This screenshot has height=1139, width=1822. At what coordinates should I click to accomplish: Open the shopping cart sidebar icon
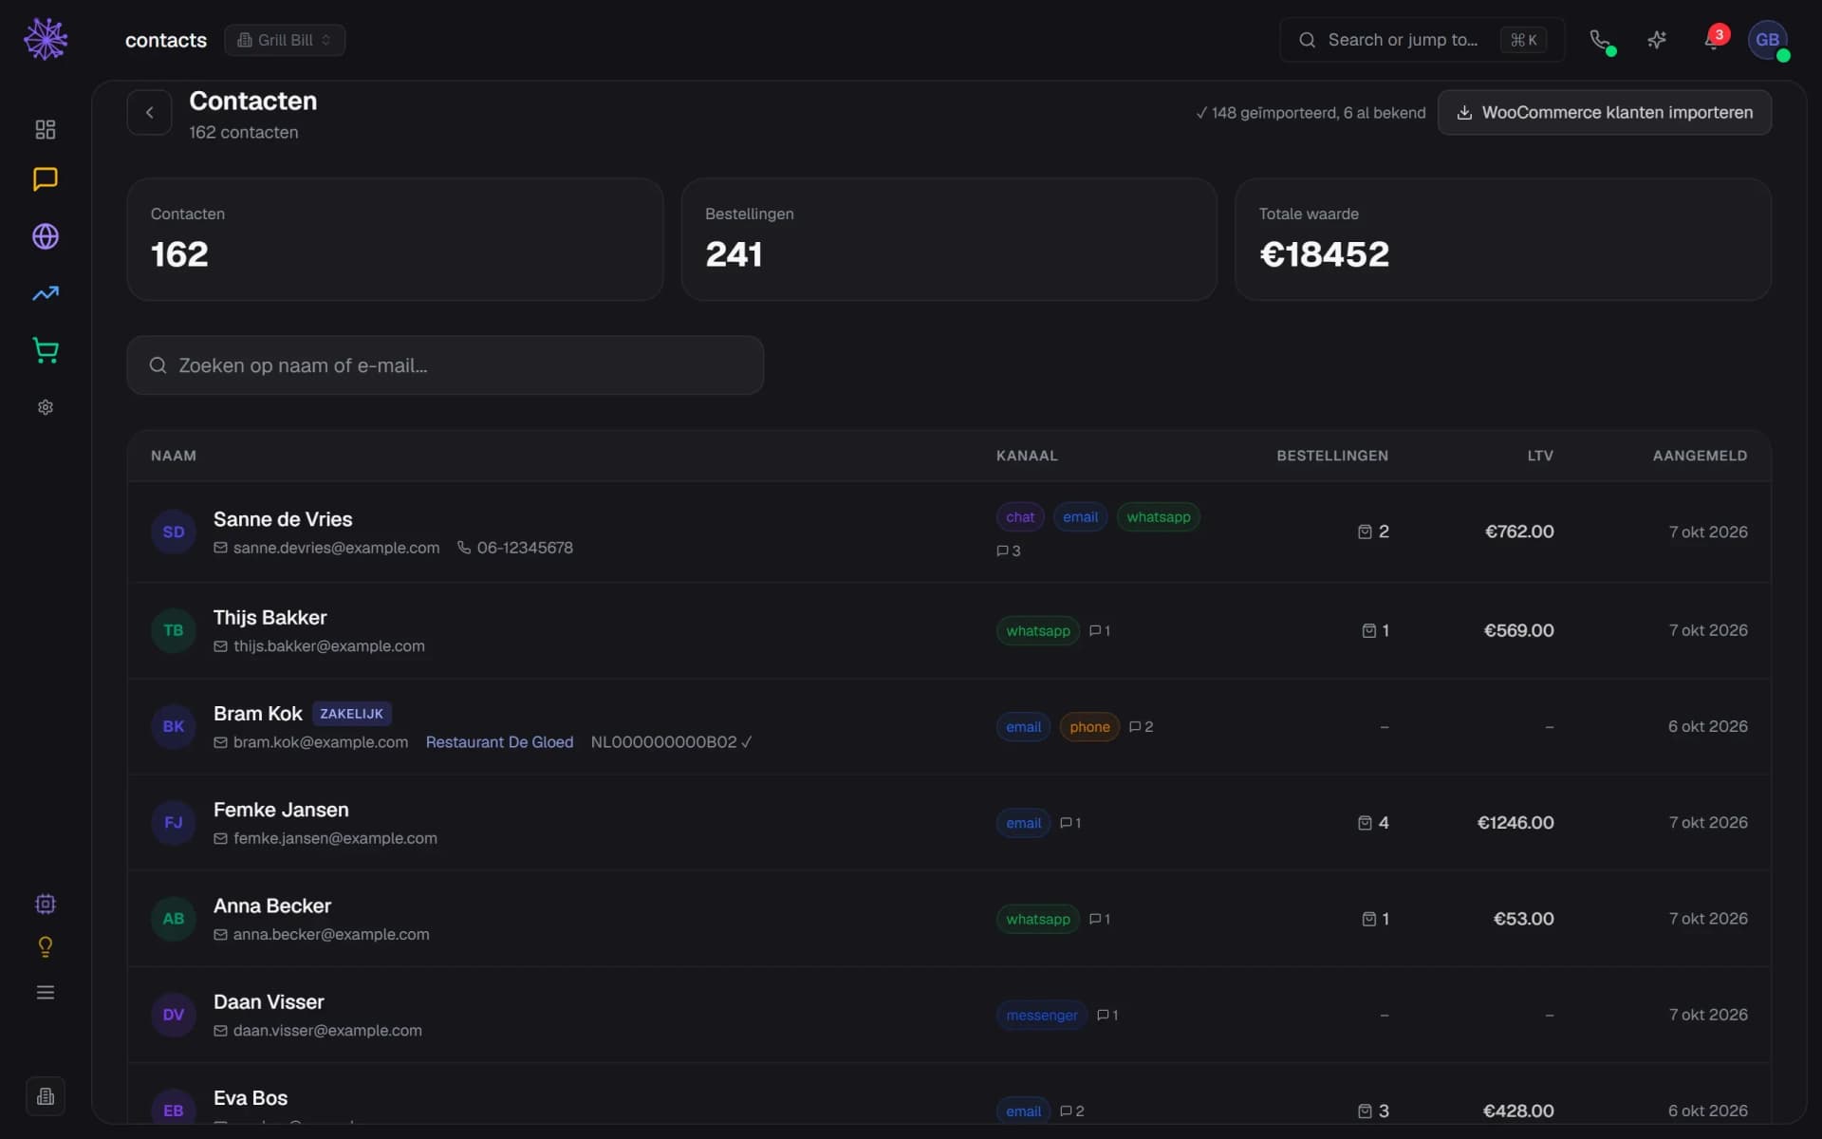coord(46,350)
